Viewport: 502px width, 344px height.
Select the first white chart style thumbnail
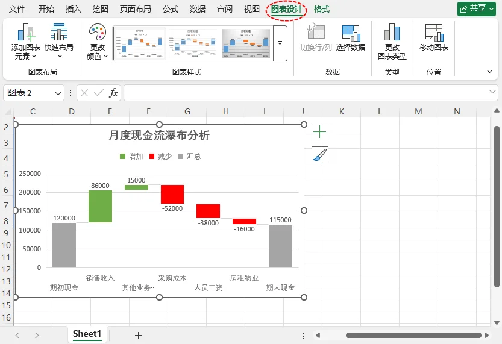pos(140,43)
